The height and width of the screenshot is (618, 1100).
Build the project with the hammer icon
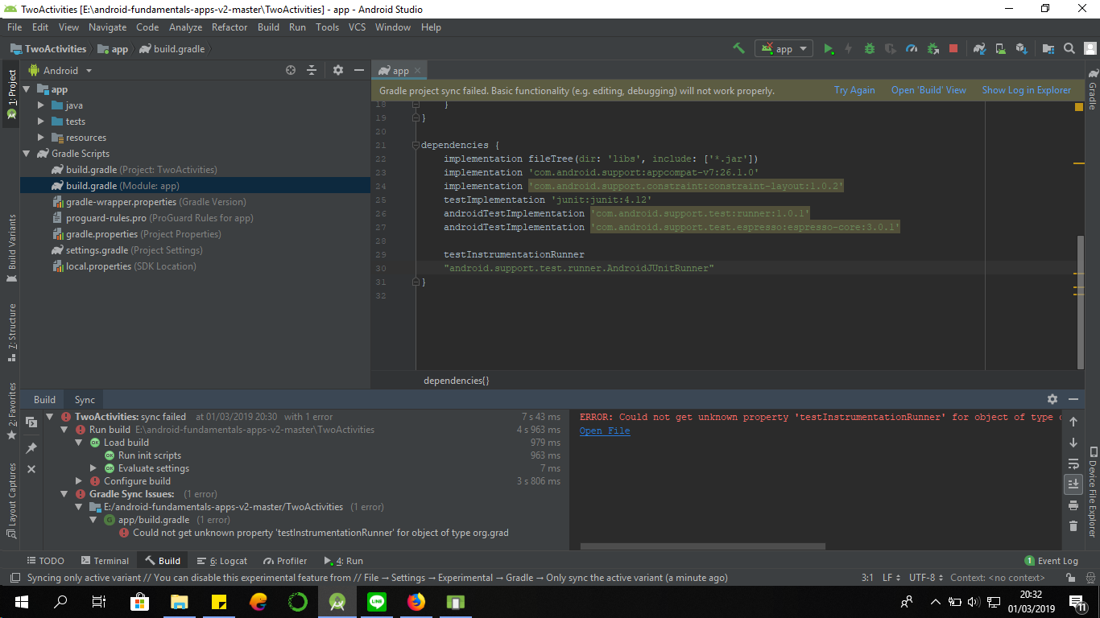pos(738,48)
